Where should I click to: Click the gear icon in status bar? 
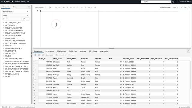pos(10,107)
